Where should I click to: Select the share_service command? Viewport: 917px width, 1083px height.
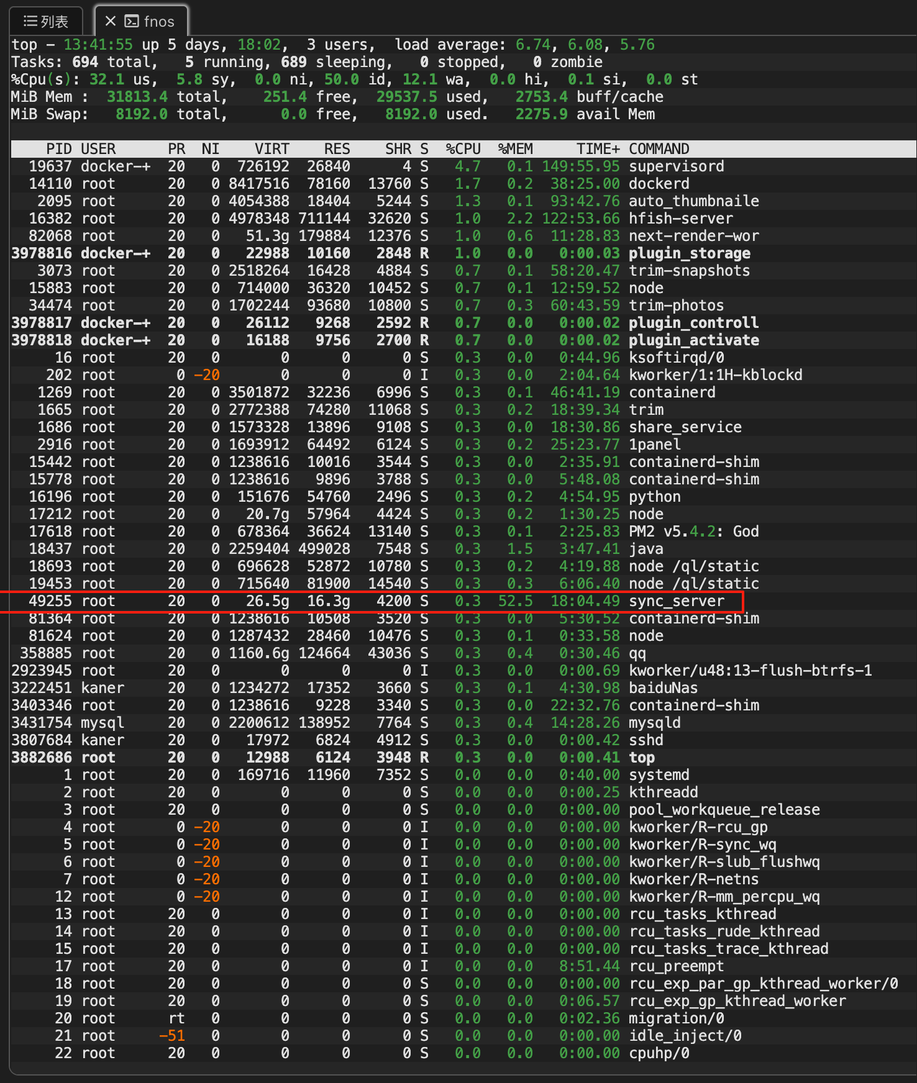click(x=685, y=427)
